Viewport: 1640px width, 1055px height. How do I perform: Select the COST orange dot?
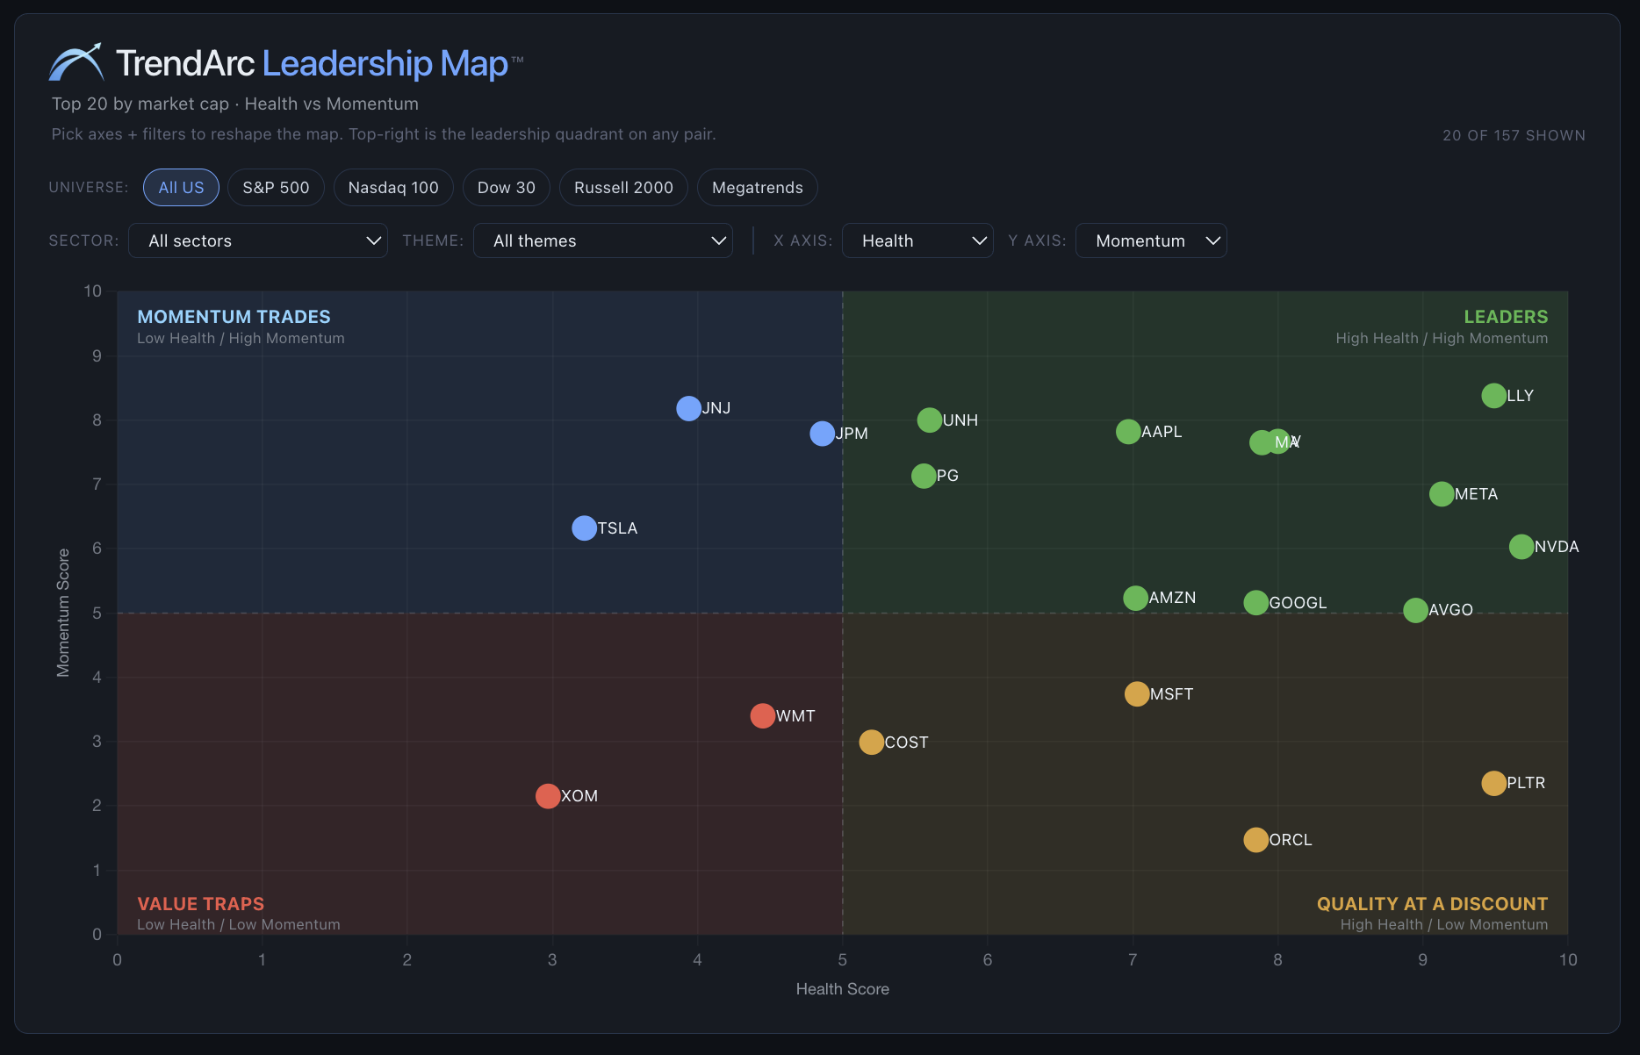[871, 743]
